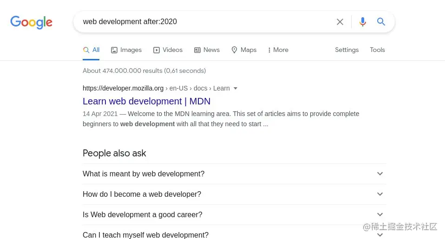445x239 pixels.
Task: Switch to the Maps tab
Action: pyautogui.click(x=244, y=50)
